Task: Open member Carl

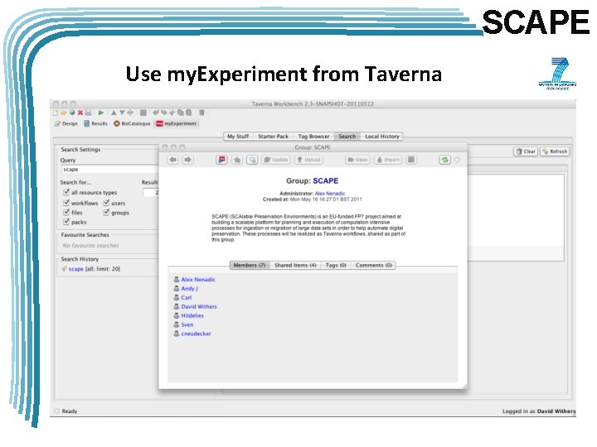Action: [x=187, y=298]
